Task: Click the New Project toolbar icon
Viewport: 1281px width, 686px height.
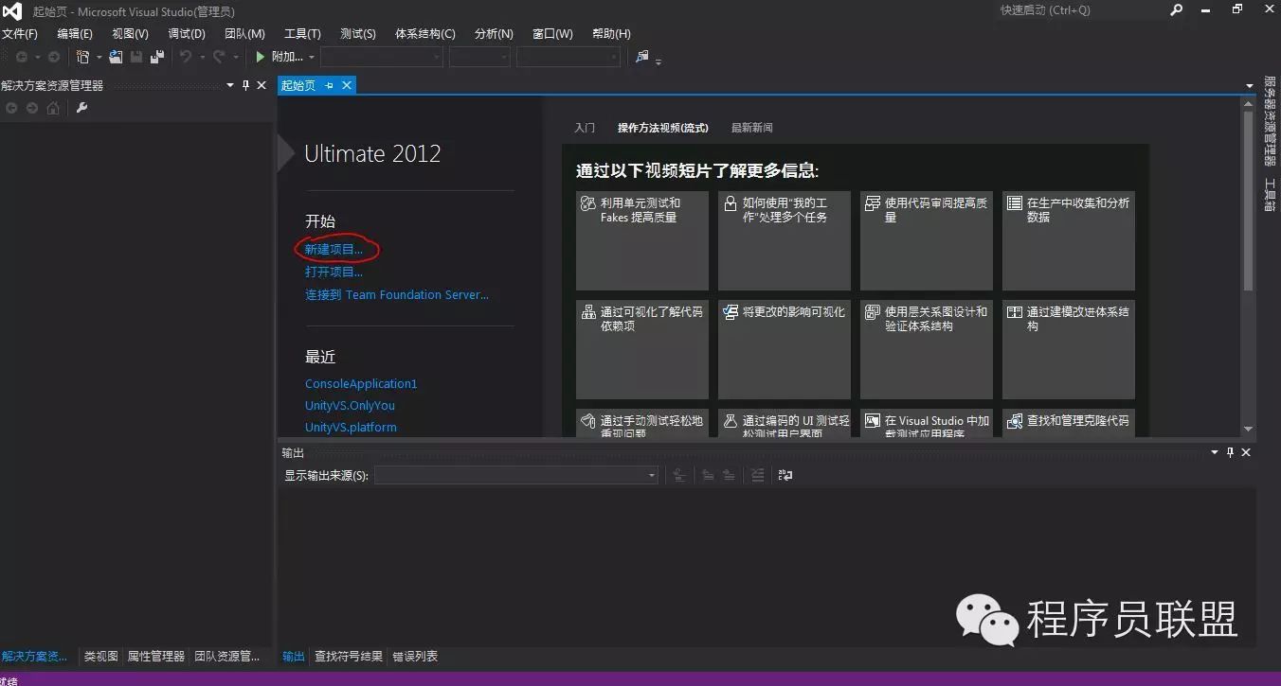Action: [x=83, y=57]
